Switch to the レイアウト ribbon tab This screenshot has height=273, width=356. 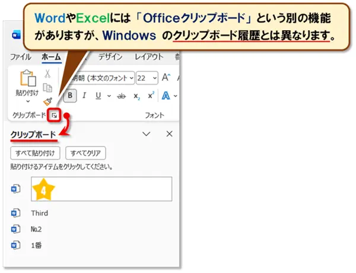click(149, 57)
